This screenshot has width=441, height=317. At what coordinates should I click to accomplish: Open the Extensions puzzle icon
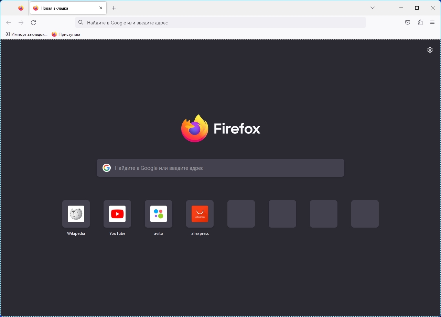pyautogui.click(x=420, y=23)
